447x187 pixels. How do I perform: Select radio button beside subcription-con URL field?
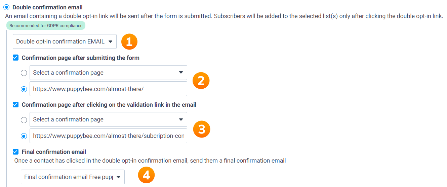pos(24,136)
